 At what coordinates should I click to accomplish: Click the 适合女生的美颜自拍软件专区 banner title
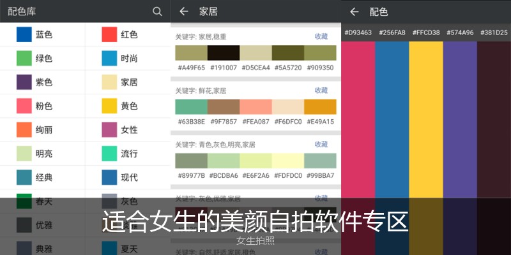coord(255,221)
